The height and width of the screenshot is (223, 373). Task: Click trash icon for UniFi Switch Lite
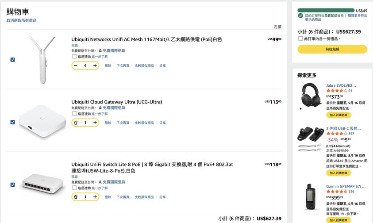click(x=76, y=197)
